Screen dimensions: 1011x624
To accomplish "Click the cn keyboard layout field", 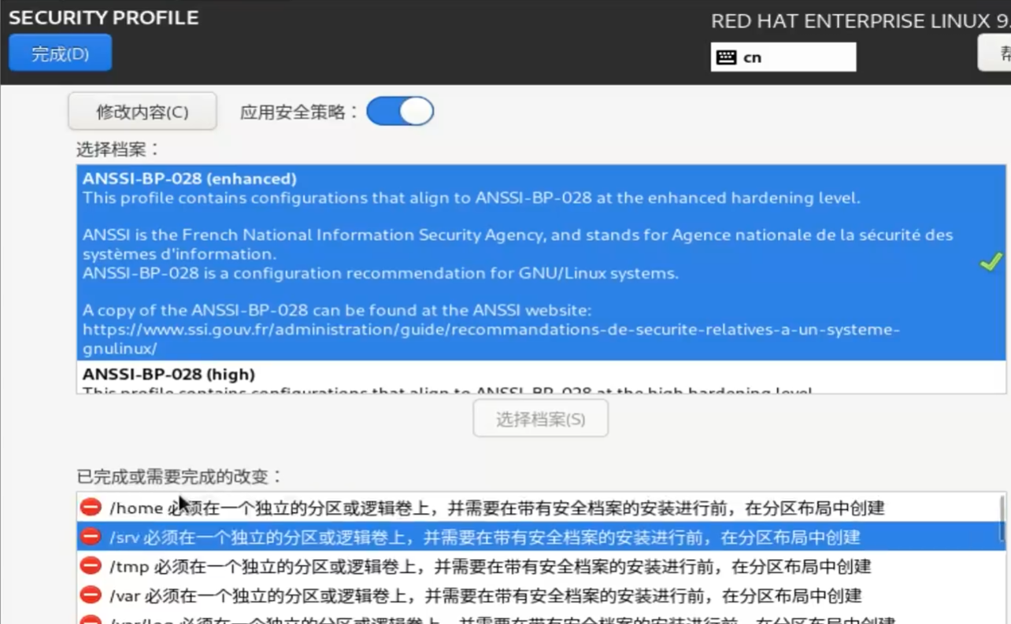I will 795,57.
